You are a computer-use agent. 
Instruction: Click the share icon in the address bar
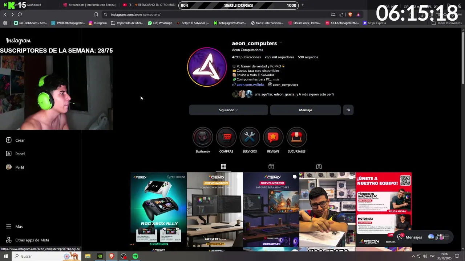click(341, 14)
